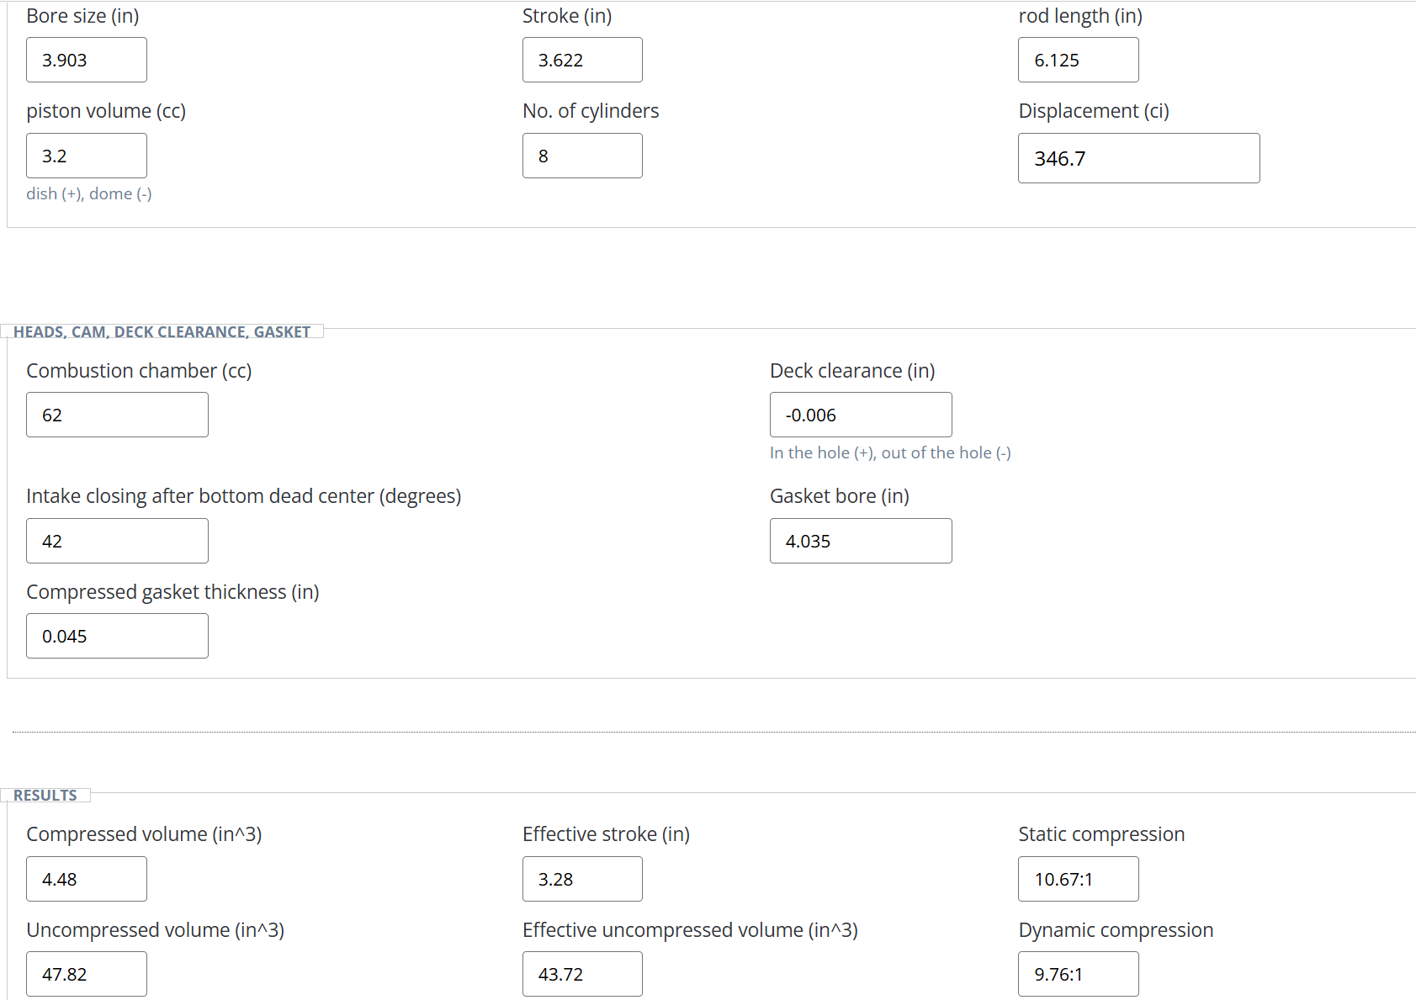Click the Static compression result field
The image size is (1416, 1000).
tap(1077, 879)
